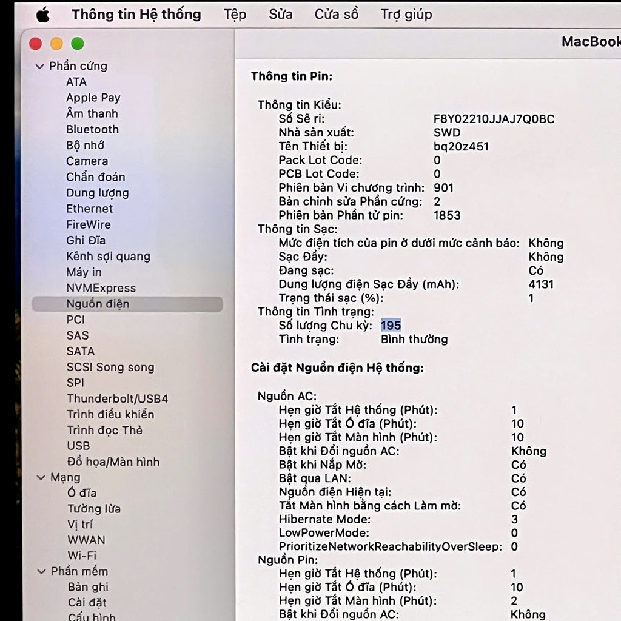Open the Tệp menu
This screenshot has height=621, width=621.
[x=235, y=15]
